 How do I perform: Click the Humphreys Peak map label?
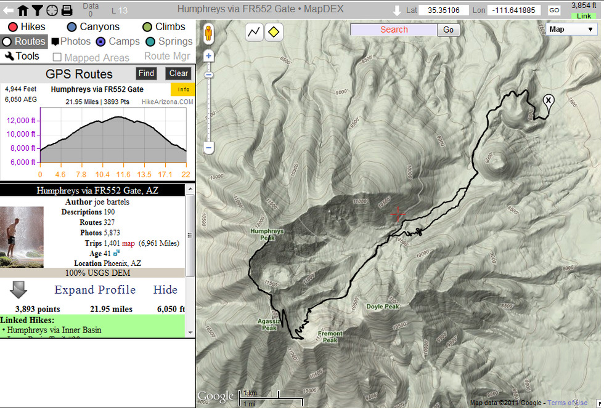coord(267,234)
